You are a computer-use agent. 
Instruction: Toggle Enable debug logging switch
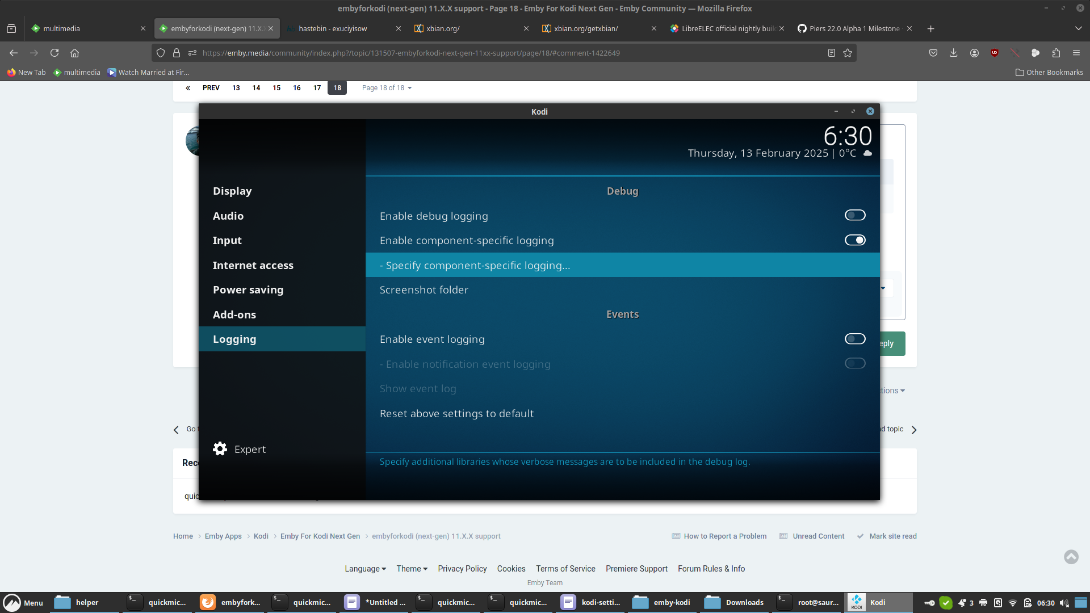click(x=854, y=215)
